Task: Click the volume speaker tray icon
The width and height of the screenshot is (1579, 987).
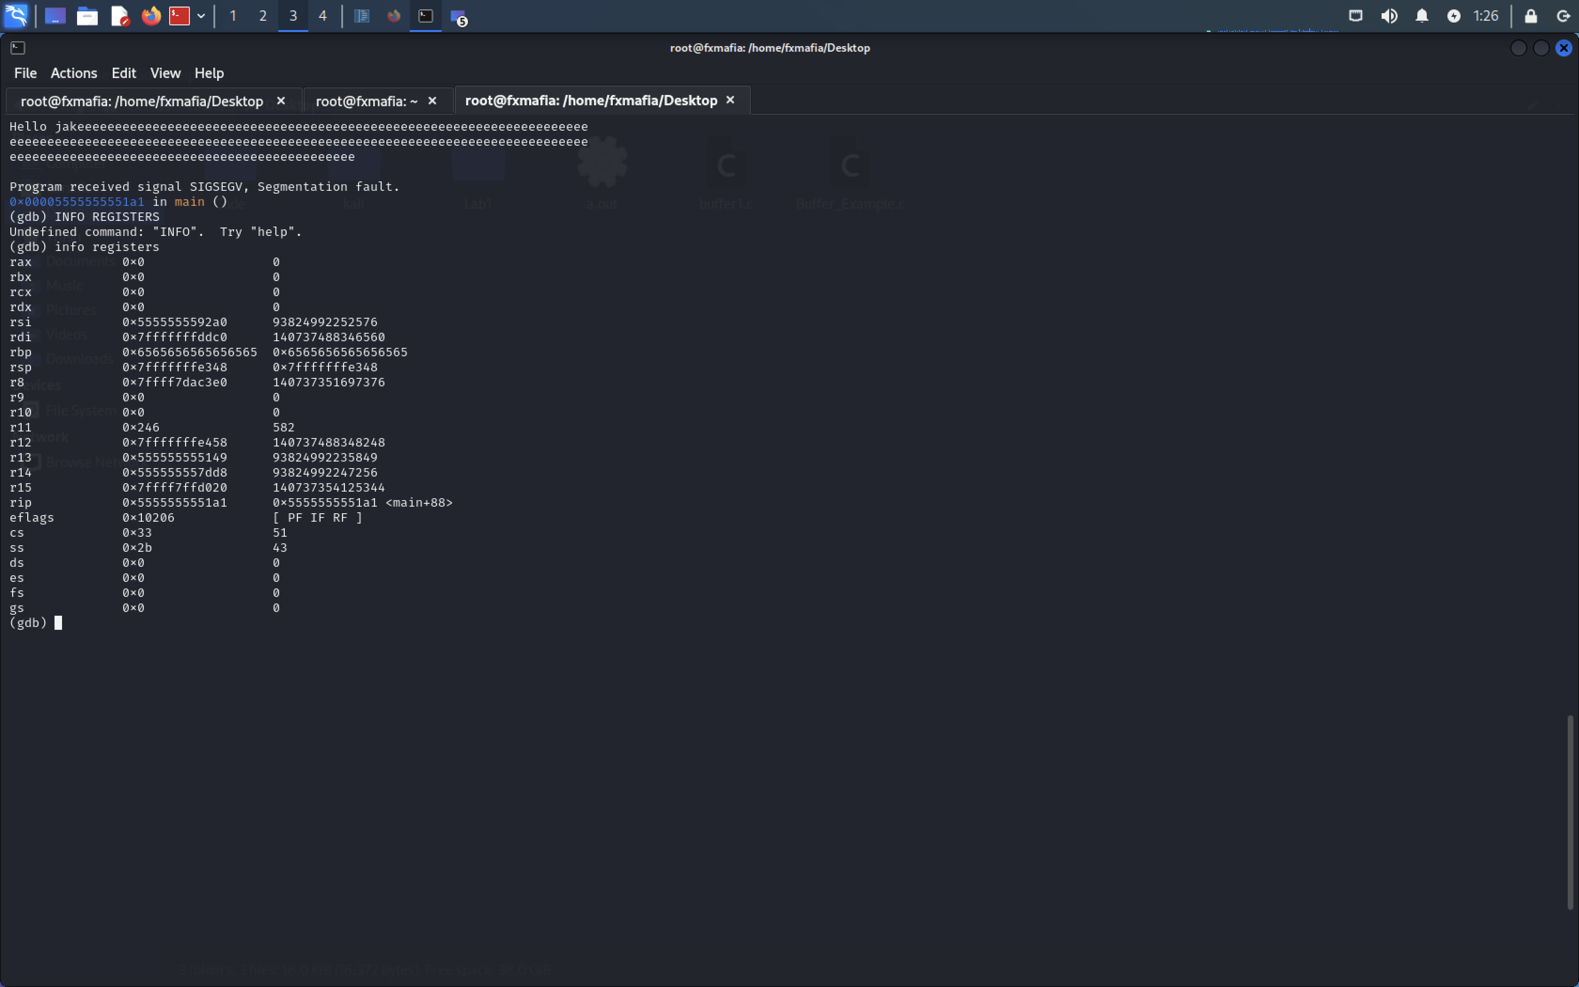Action: click(x=1389, y=16)
